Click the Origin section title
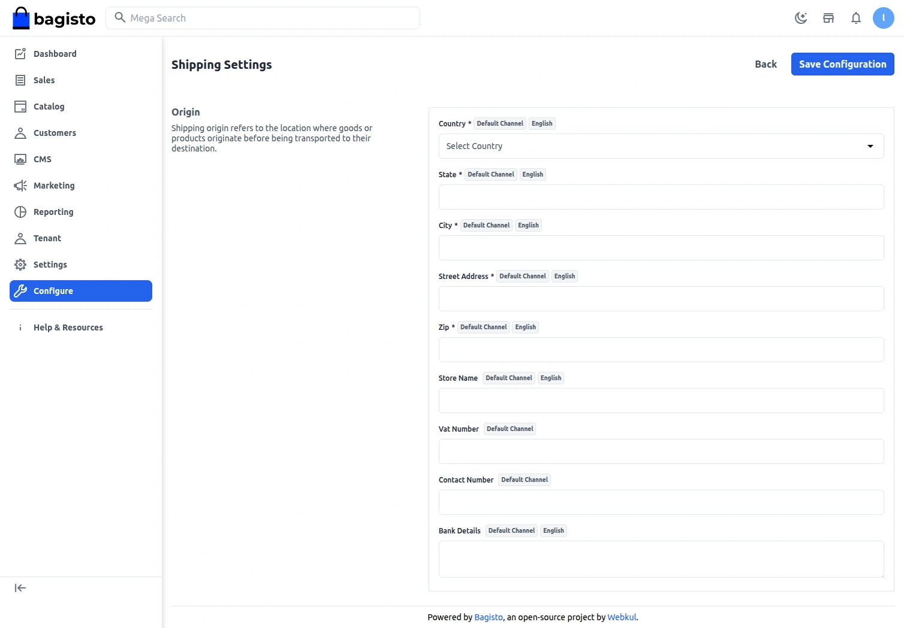Screen dimensions: 904x628 click(x=186, y=112)
